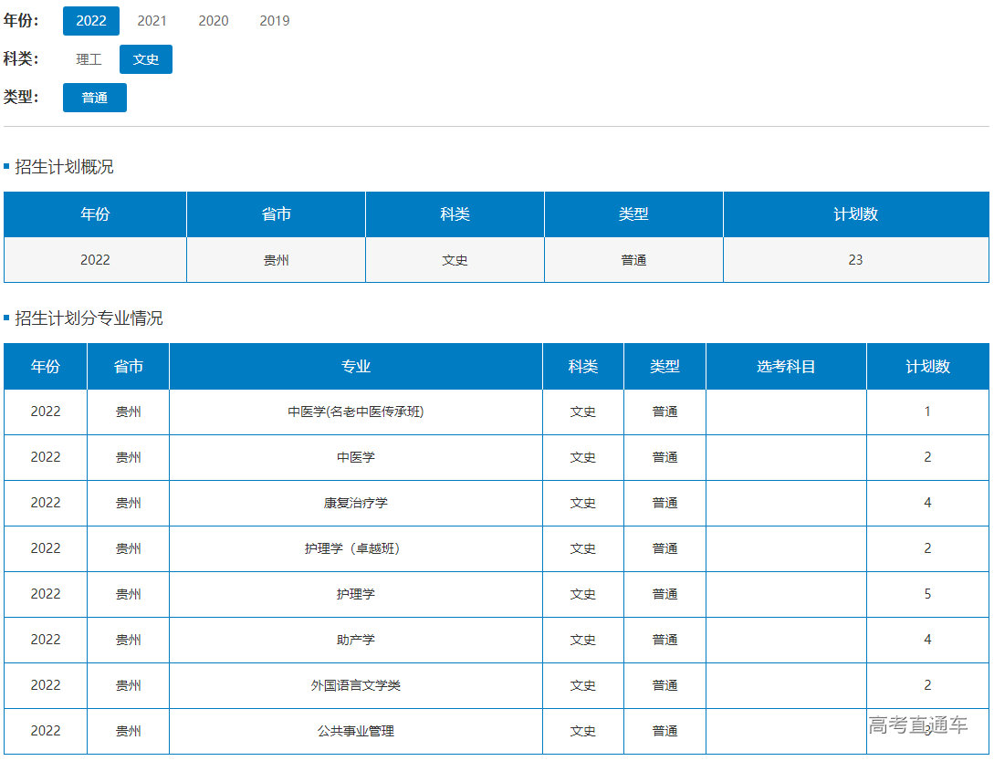This screenshot has height=761, width=994.
Task: Click the 公共事业管理 major entry
Action: point(356,731)
